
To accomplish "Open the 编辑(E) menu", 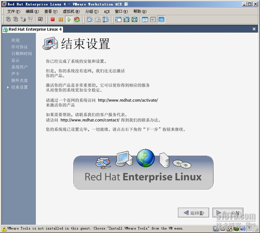I will click(32, 12).
